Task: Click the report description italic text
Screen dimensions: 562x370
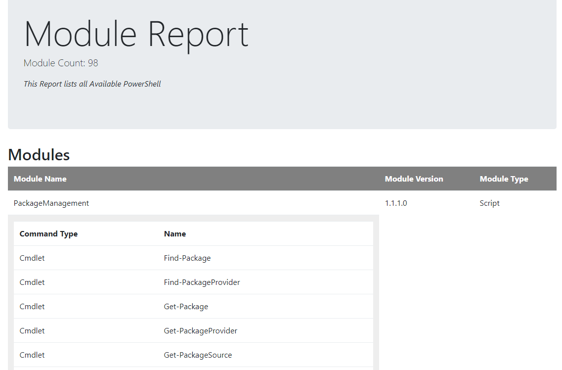Action: point(92,84)
